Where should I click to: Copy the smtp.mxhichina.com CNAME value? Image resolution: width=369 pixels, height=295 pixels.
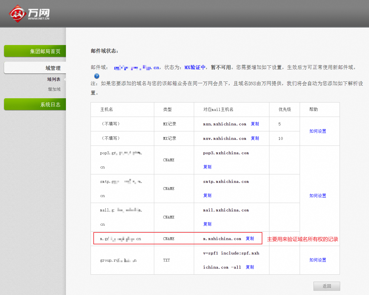(x=207, y=196)
